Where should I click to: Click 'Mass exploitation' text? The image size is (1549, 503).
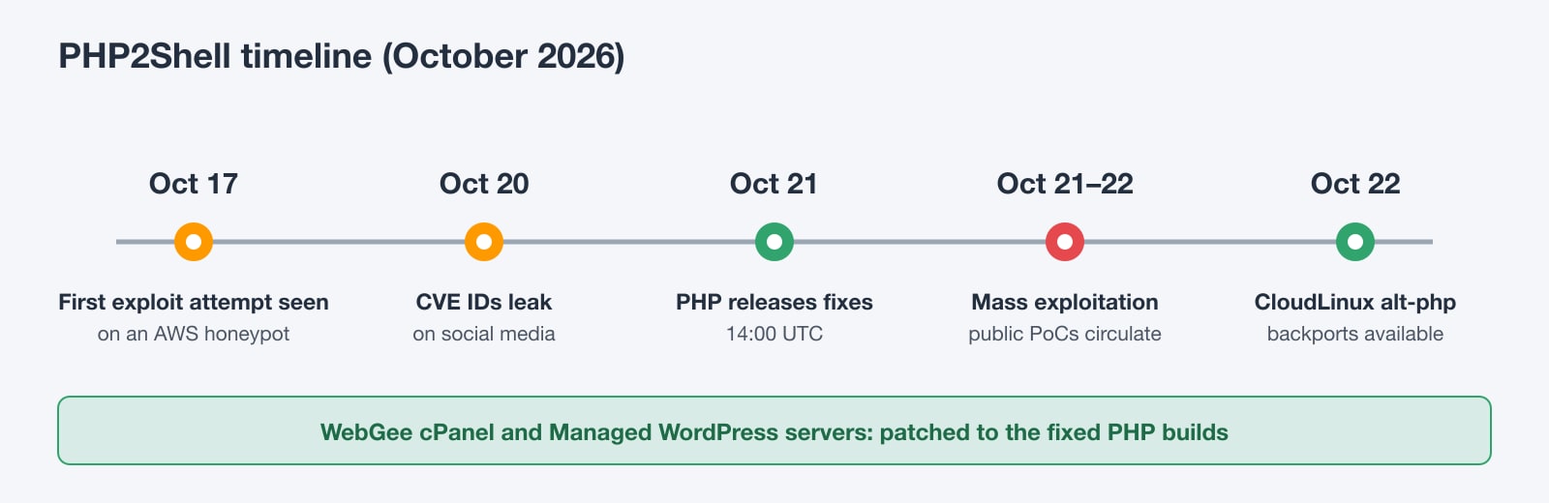point(1065,302)
